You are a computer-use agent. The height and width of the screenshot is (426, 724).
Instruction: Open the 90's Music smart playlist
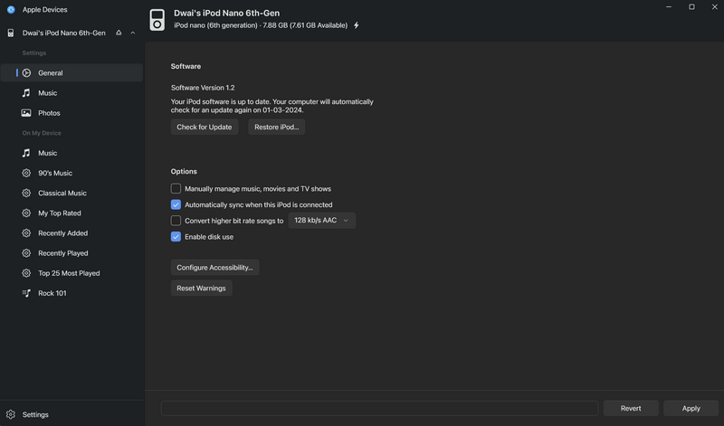tap(54, 173)
